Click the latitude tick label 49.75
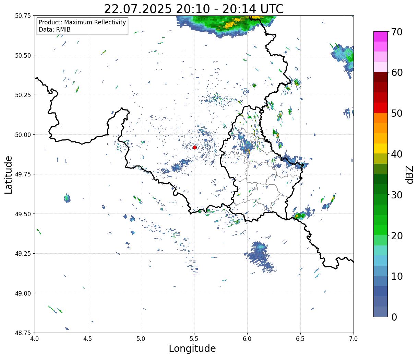This screenshot has height=357, width=418. tap(23, 174)
